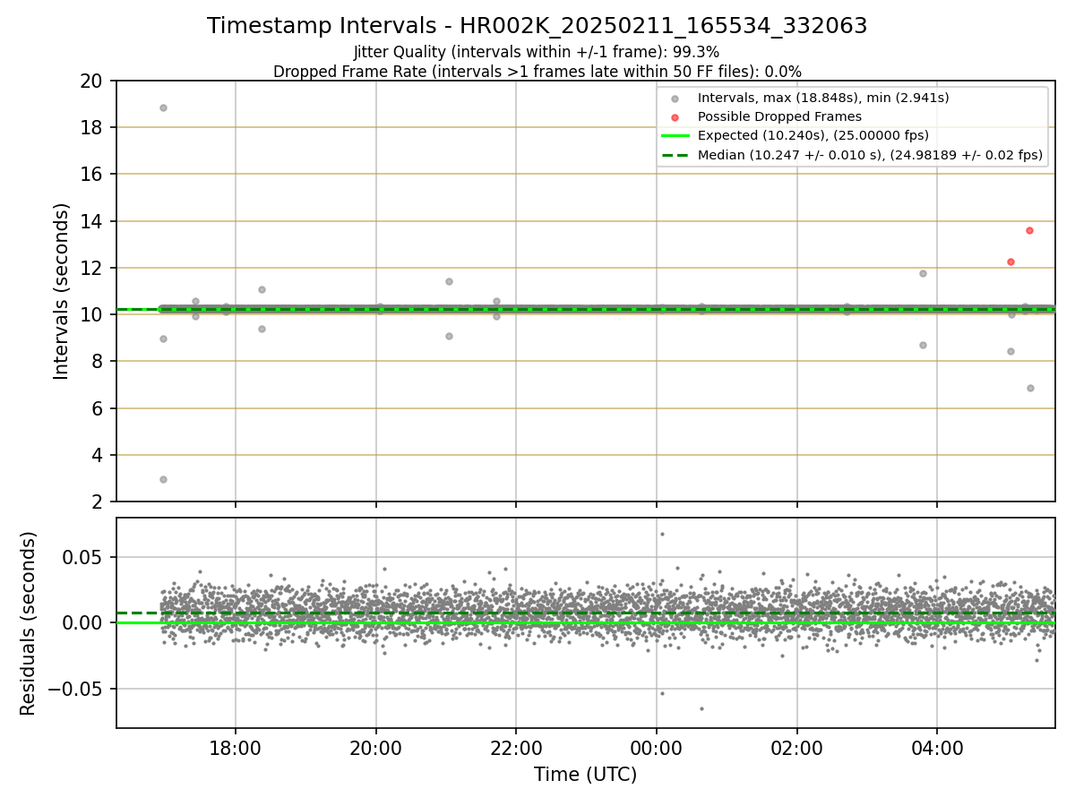Click the dashed green line sample in legend
1075x806 pixels.
[x=675, y=155]
